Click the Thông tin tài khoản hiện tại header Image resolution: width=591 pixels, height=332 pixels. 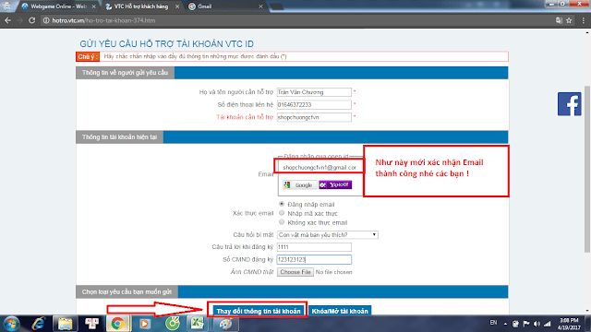point(119,137)
